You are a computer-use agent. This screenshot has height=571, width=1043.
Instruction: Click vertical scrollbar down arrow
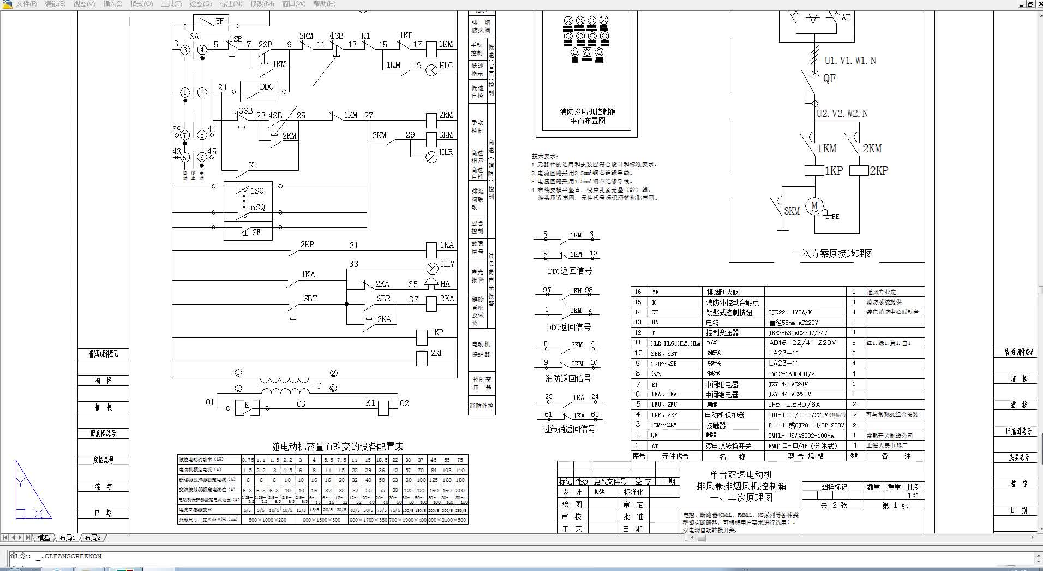1040,528
